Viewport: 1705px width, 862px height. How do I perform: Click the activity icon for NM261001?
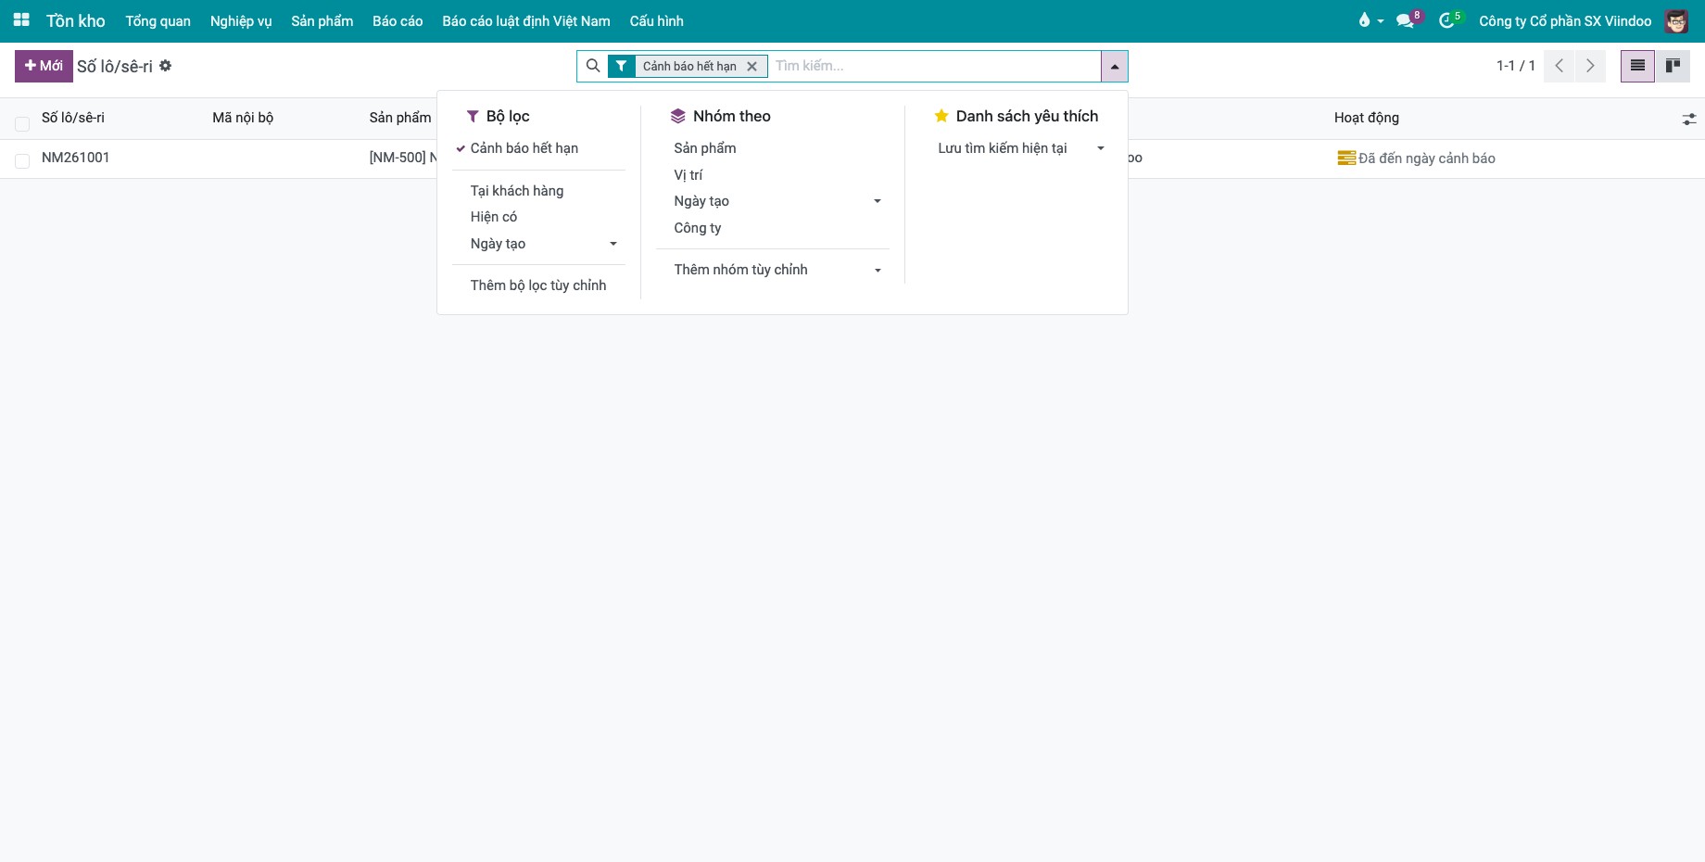pyautogui.click(x=1346, y=158)
